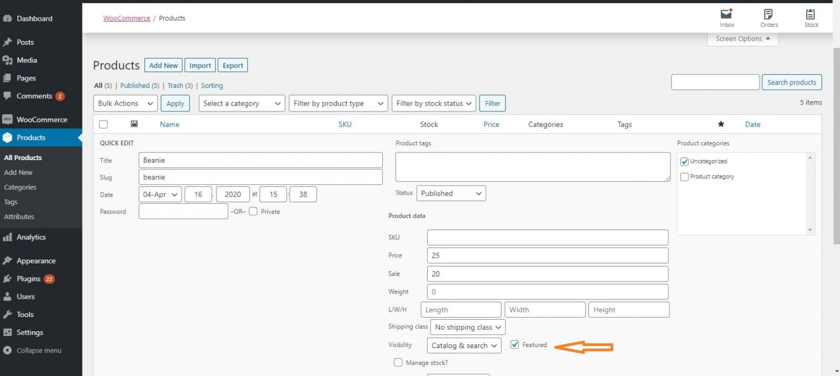Tick the Product category checkbox
Viewport: 840px width, 376px height.
(684, 177)
